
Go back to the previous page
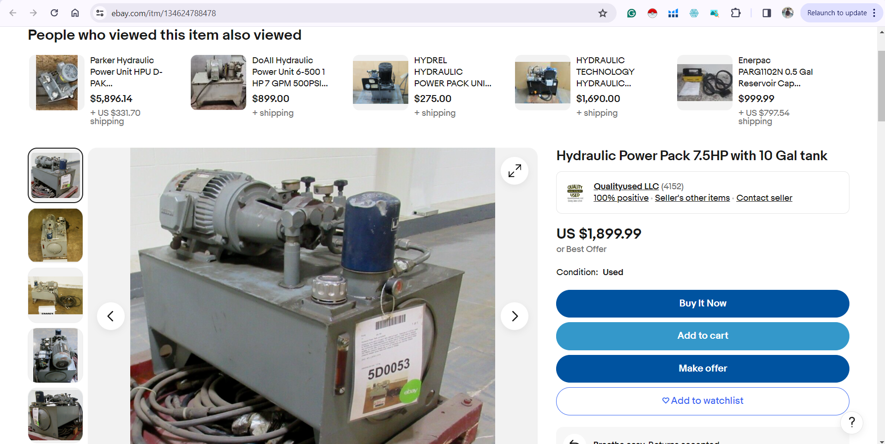pos(13,13)
